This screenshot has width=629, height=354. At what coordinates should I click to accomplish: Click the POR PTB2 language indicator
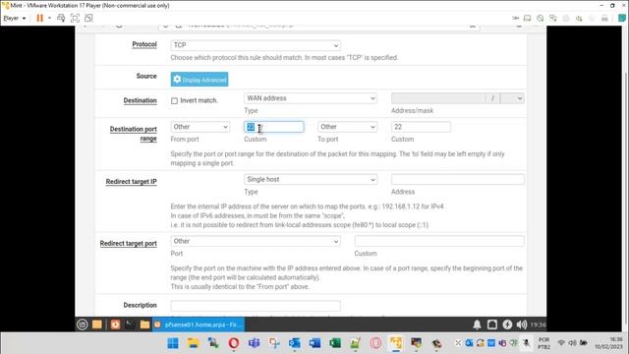pos(543,343)
